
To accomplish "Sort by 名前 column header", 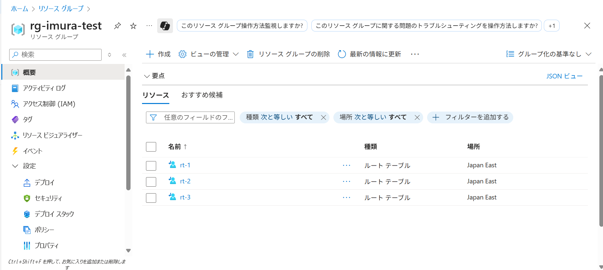I will pos(178,147).
